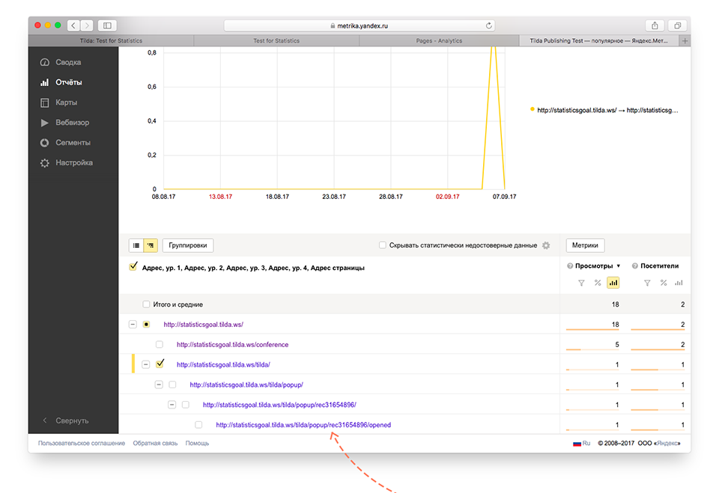Viewport: 719px width, 493px height.
Task: Enable Скрывать статистически недостоверные данные
Action: (x=383, y=245)
